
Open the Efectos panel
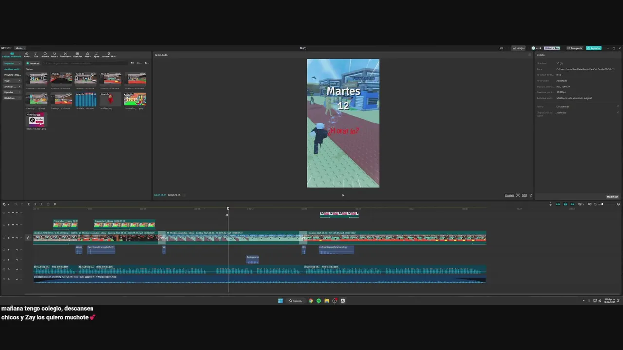pos(55,54)
